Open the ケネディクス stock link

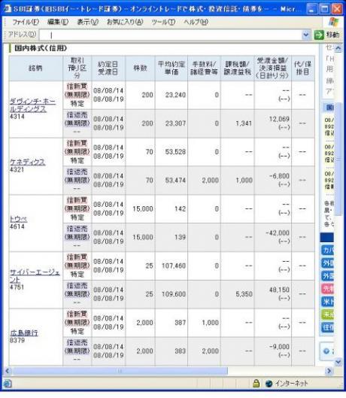[x=27, y=162]
